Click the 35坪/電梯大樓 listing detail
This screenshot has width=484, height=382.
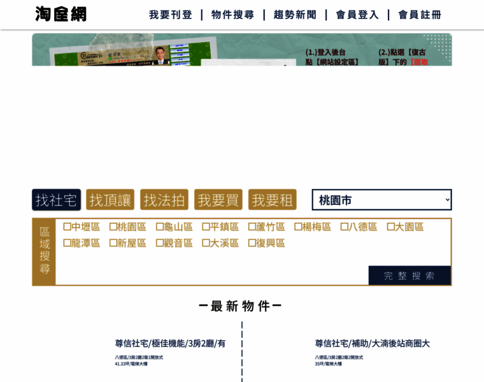[329, 364]
